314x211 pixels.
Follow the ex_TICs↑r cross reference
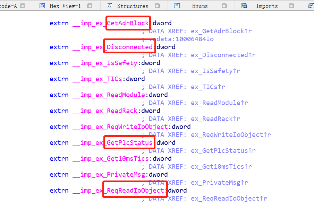pyautogui.click(x=208, y=87)
